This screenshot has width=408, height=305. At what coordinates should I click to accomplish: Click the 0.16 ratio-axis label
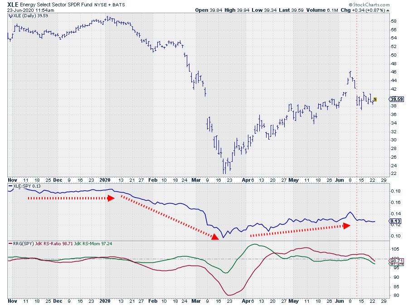[x=395, y=202]
